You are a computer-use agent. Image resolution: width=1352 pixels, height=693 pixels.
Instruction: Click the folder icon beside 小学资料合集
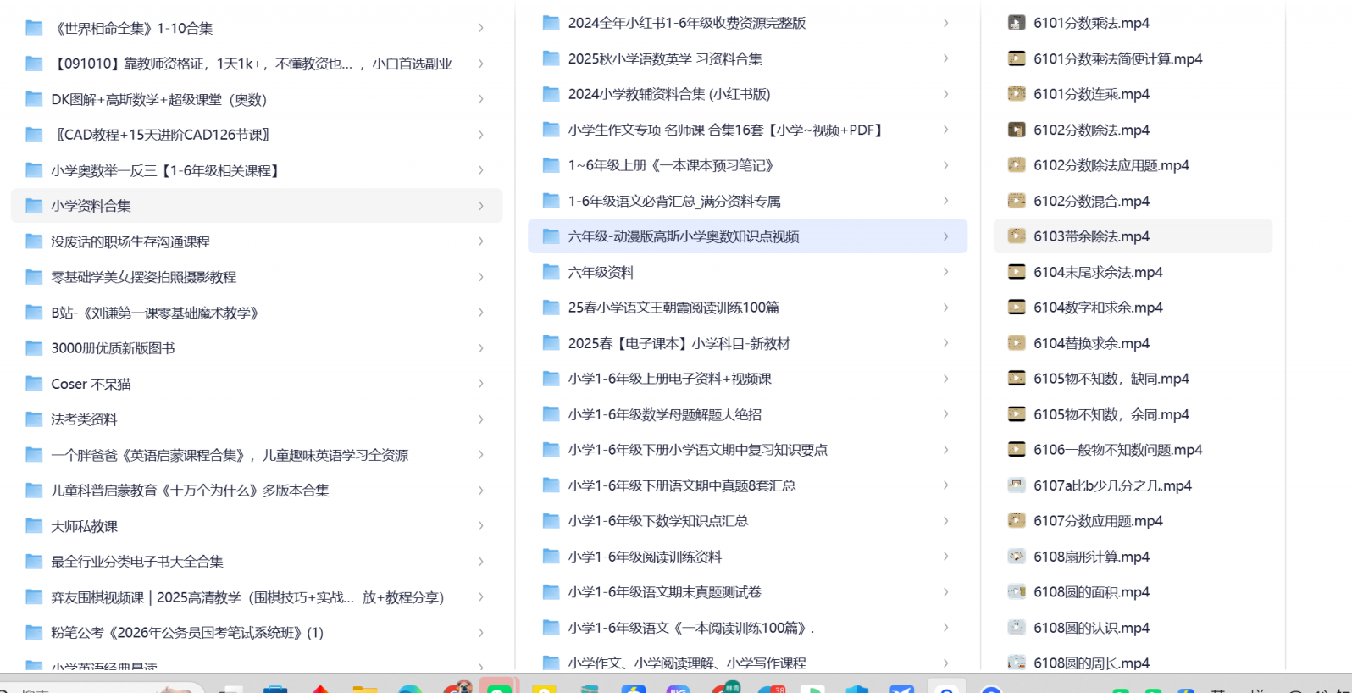(34, 206)
